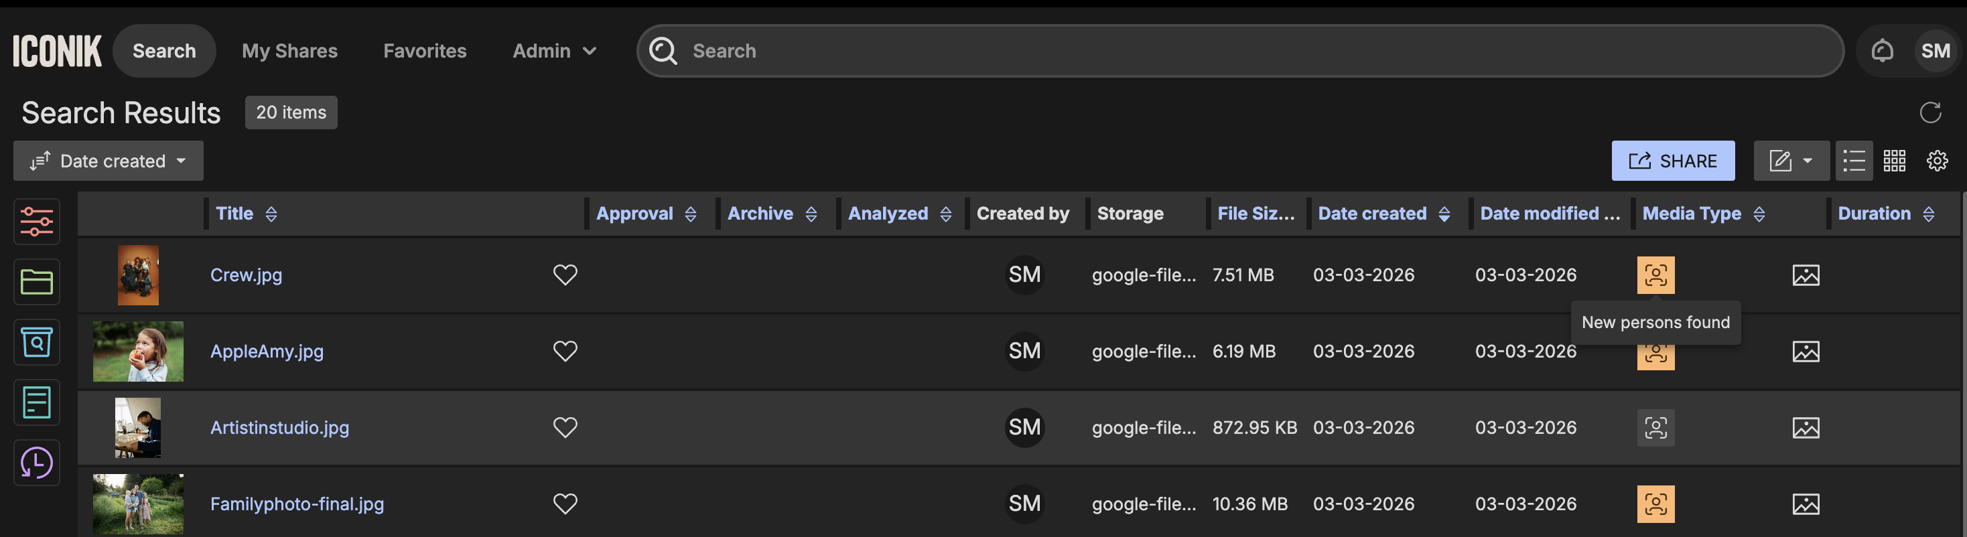
Task: Refresh the search results
Action: coord(1929,113)
